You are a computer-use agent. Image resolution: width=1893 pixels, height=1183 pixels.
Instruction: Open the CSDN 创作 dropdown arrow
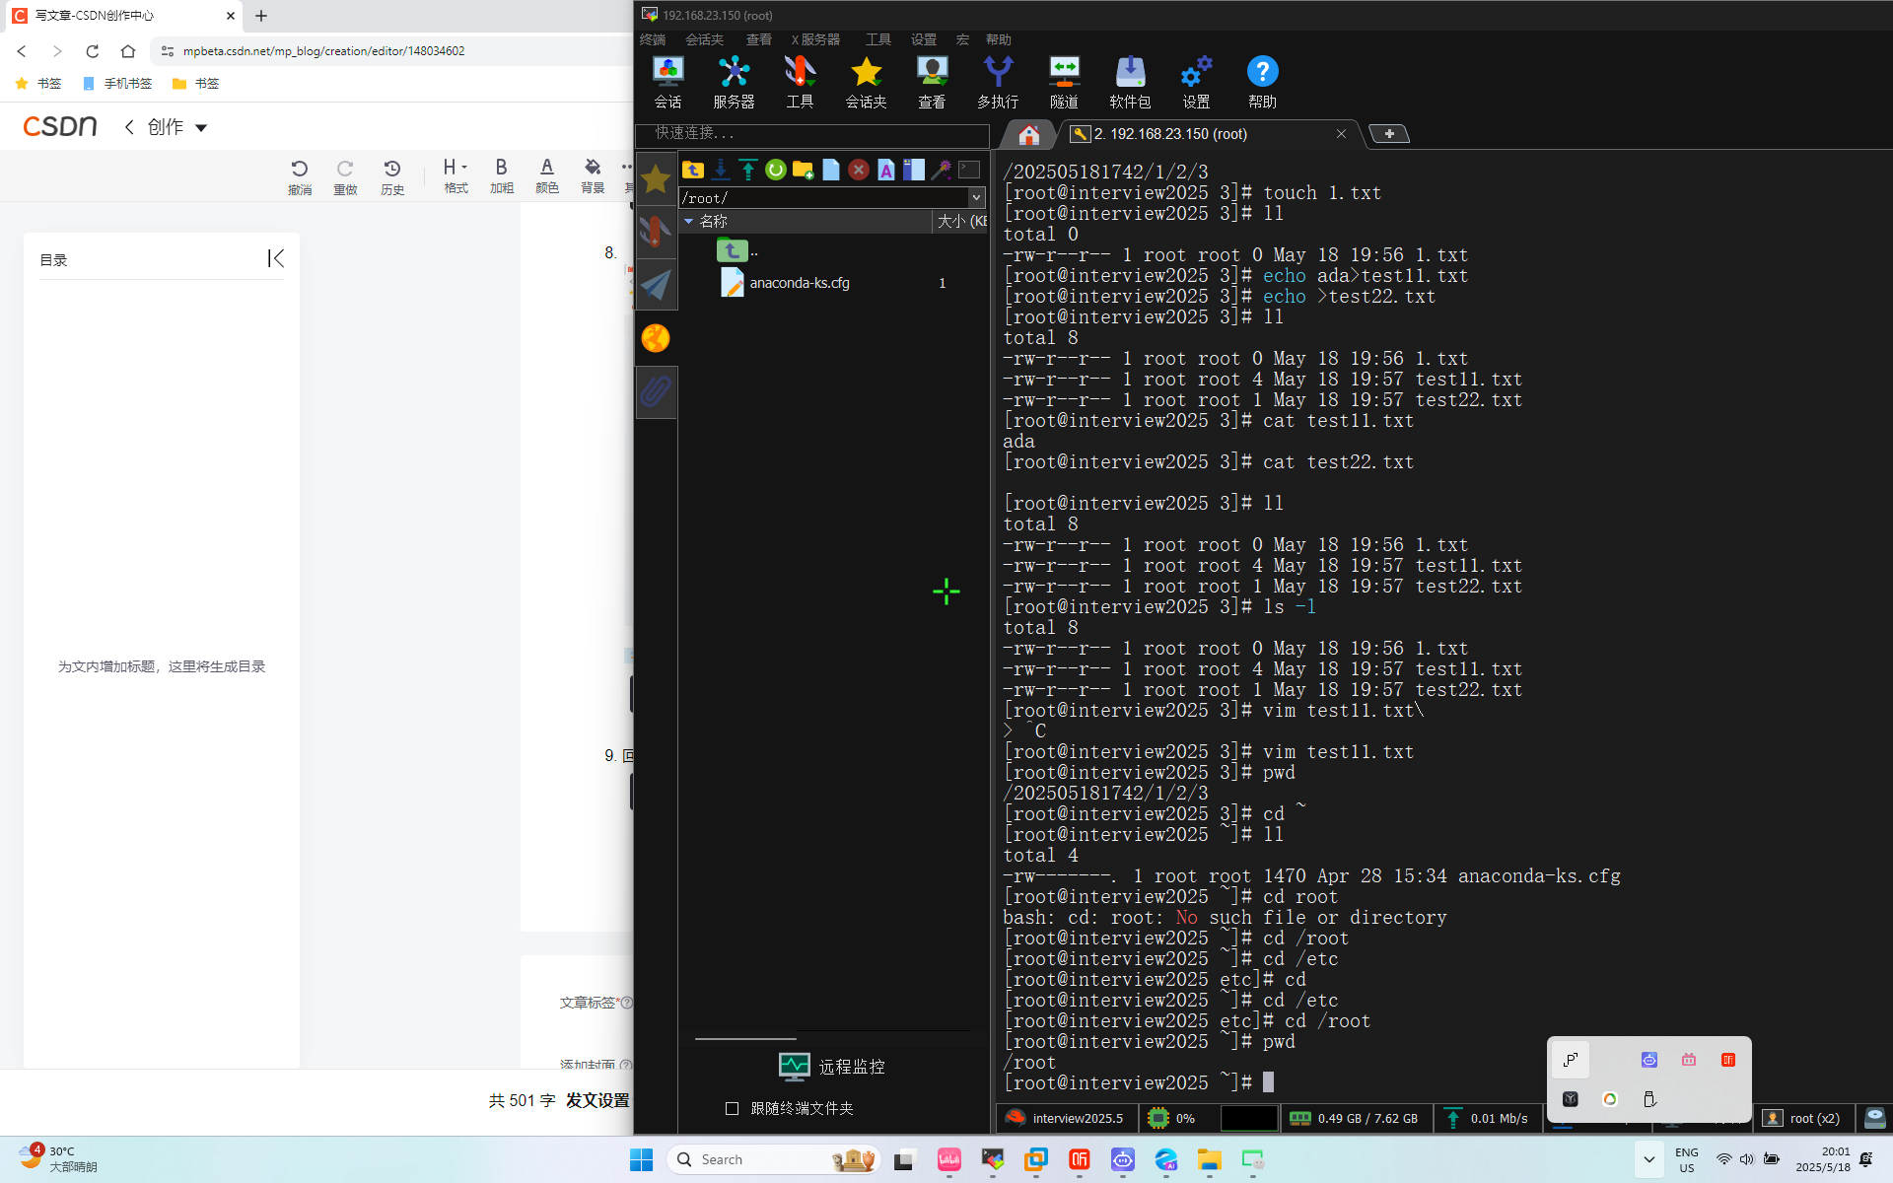(201, 127)
